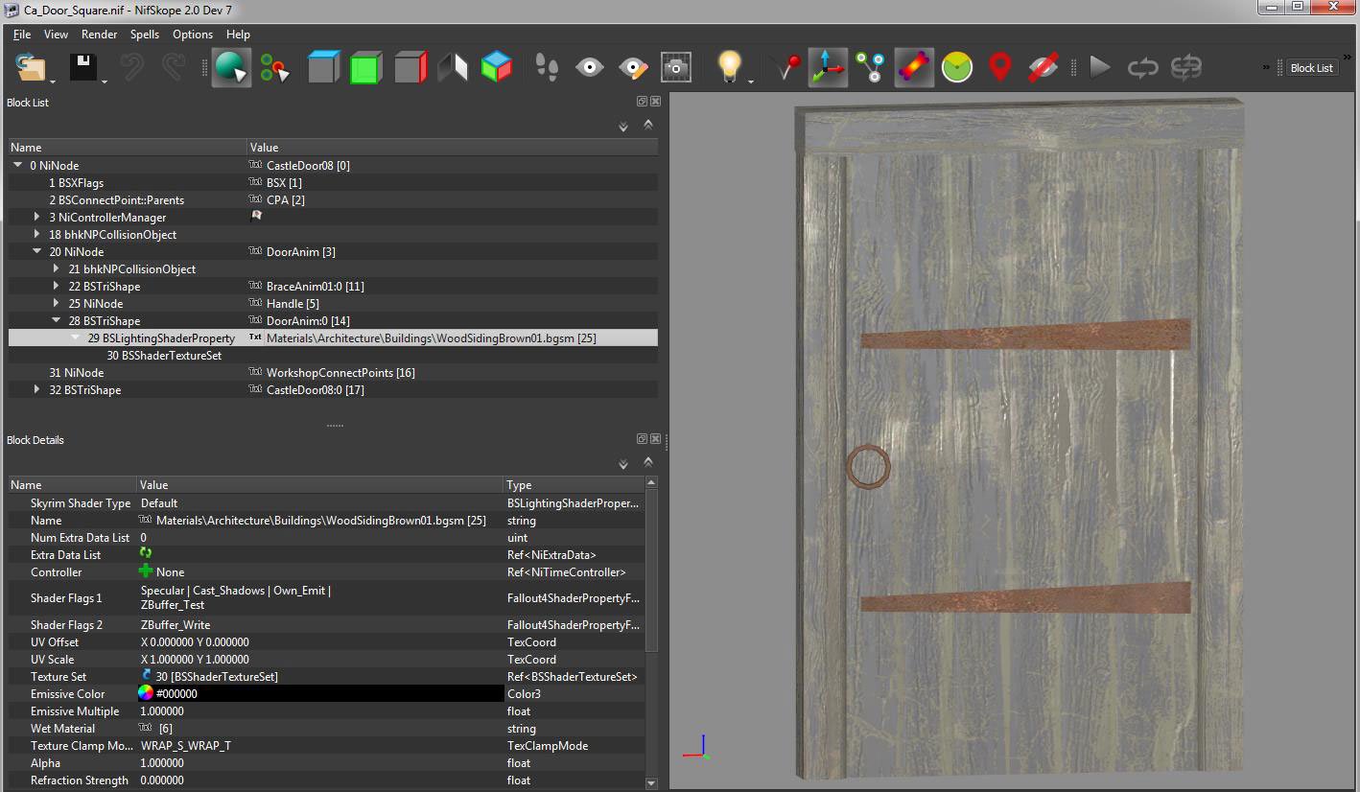This screenshot has width=1360, height=792.
Task: Expand the 3 NiControllerManager tree node
Action: coord(37,218)
